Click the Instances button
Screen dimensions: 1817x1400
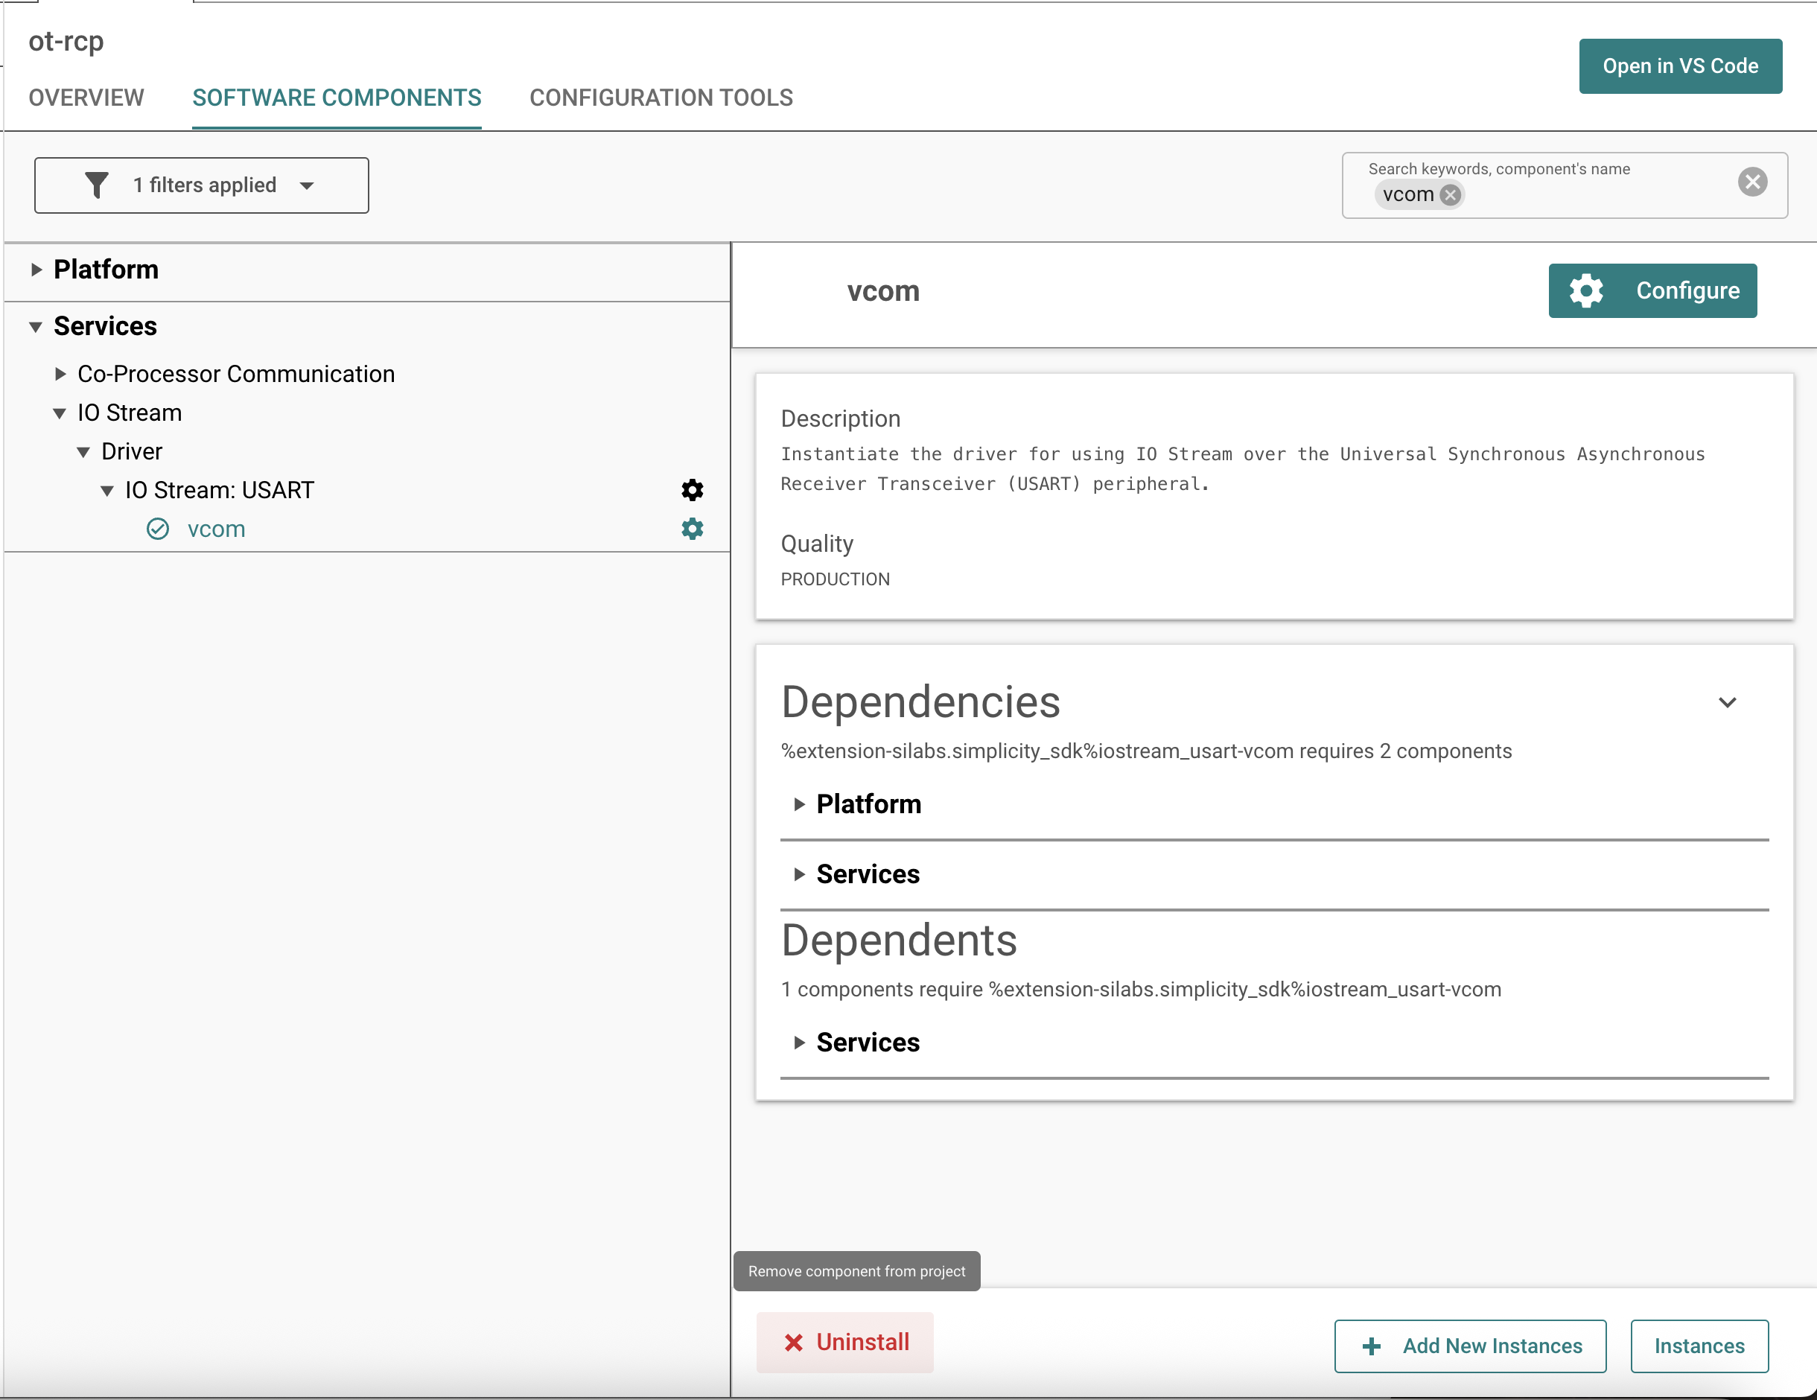pos(1699,1345)
